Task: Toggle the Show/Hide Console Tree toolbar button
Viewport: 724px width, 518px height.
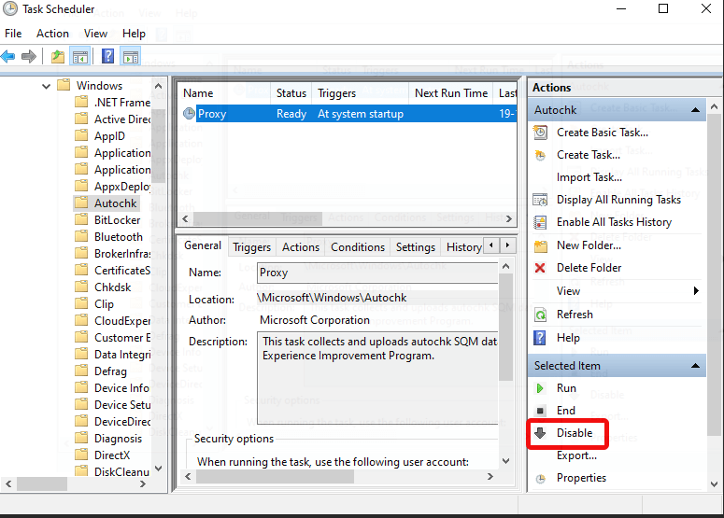Action: [80, 57]
